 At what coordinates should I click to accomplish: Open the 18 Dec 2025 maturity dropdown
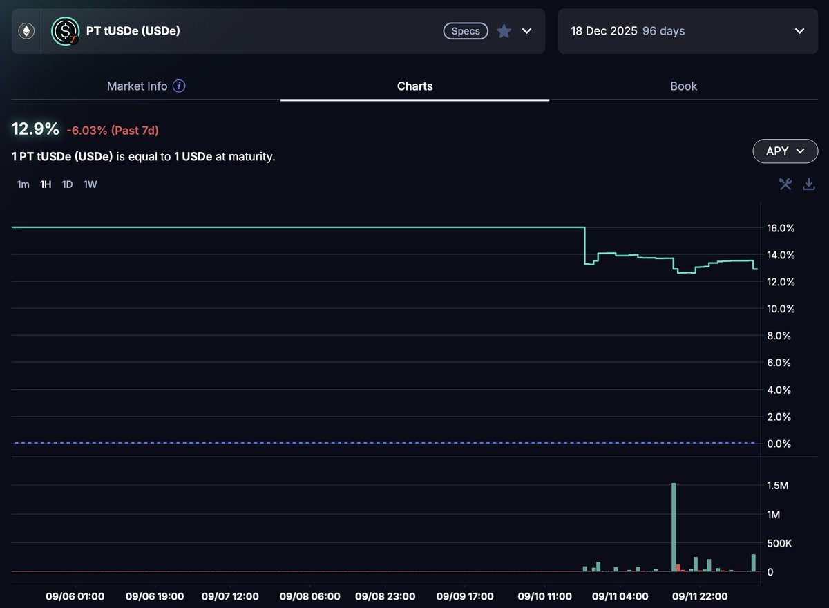pos(688,31)
